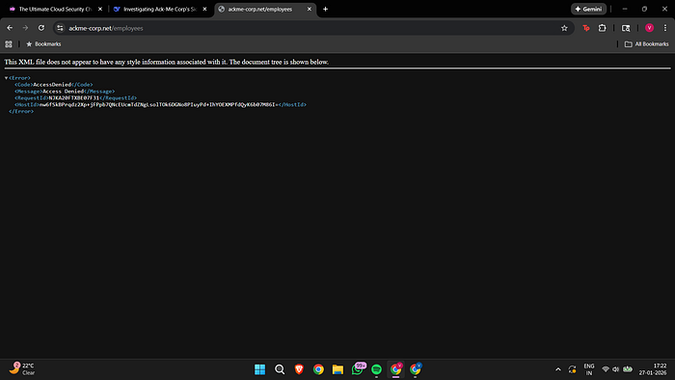Image resolution: width=675 pixels, height=380 pixels.
Task: Close the Investigating Ack-Me Corp's tab
Action: coord(204,9)
